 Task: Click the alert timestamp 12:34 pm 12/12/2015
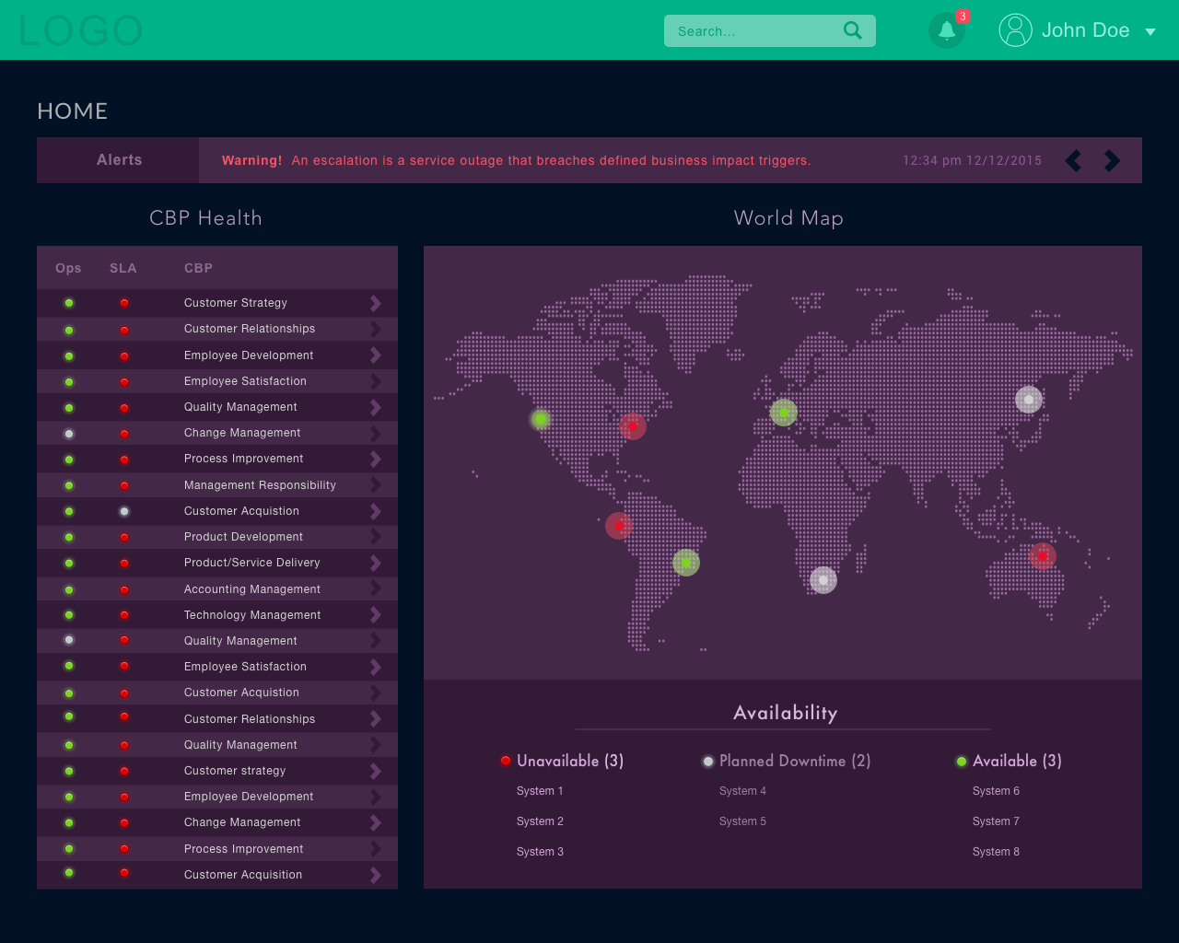click(x=972, y=160)
